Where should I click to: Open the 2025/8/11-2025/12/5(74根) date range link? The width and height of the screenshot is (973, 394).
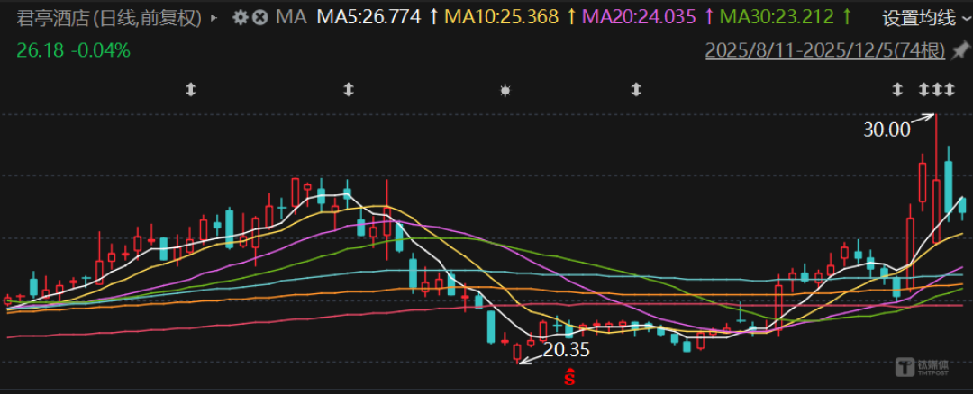[x=825, y=50]
